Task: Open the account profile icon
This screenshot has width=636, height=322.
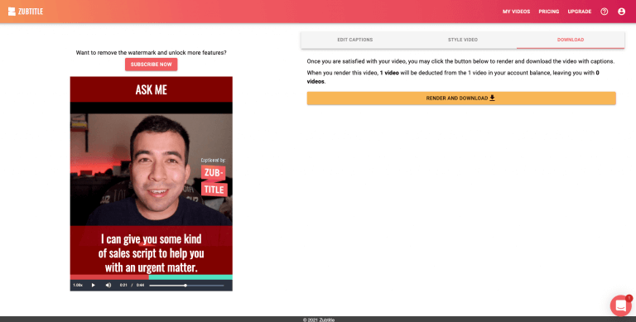Action: [x=621, y=12]
